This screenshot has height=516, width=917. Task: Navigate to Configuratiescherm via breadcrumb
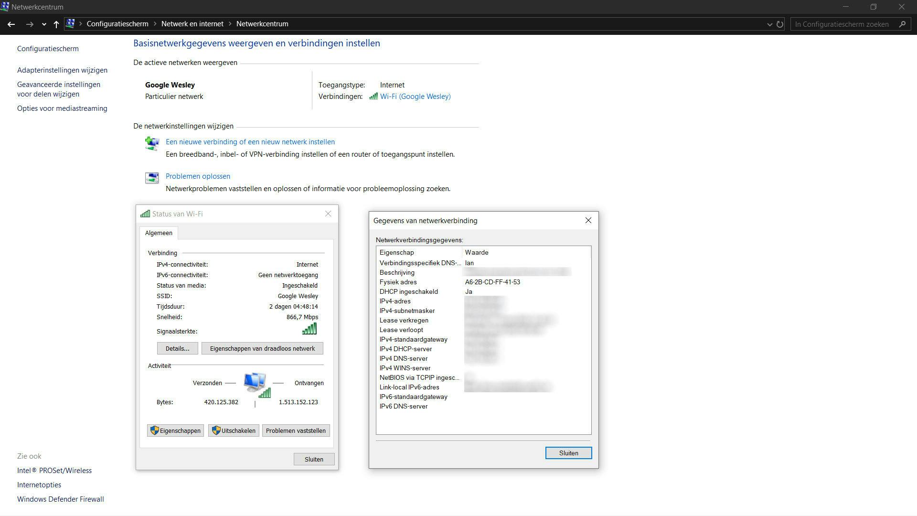pyautogui.click(x=117, y=23)
